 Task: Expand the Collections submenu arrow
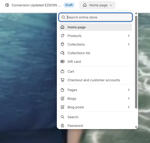(129, 44)
